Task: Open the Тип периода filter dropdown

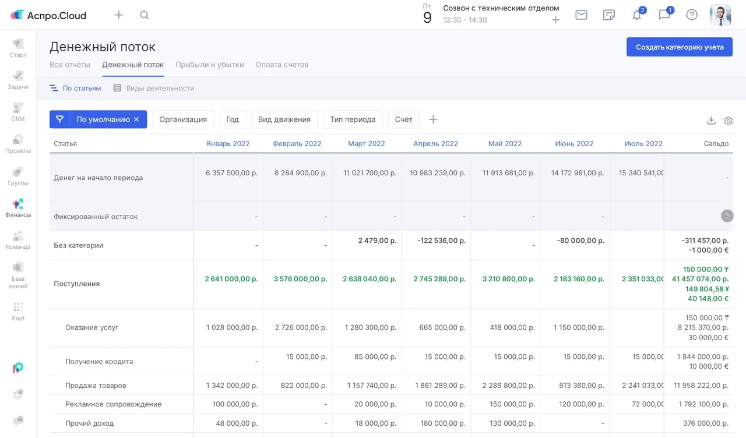Action: point(353,119)
